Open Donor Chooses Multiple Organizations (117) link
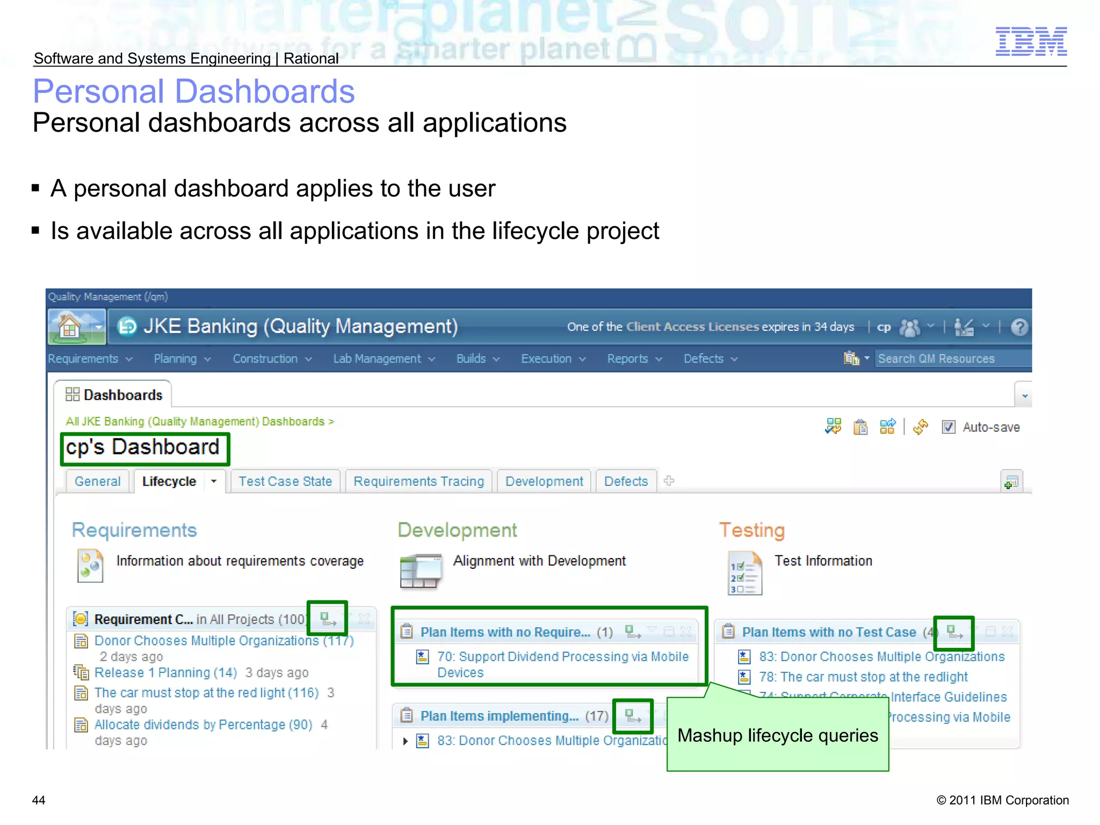 224,641
